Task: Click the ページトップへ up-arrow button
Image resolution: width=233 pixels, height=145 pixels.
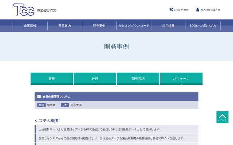Action: (222, 117)
